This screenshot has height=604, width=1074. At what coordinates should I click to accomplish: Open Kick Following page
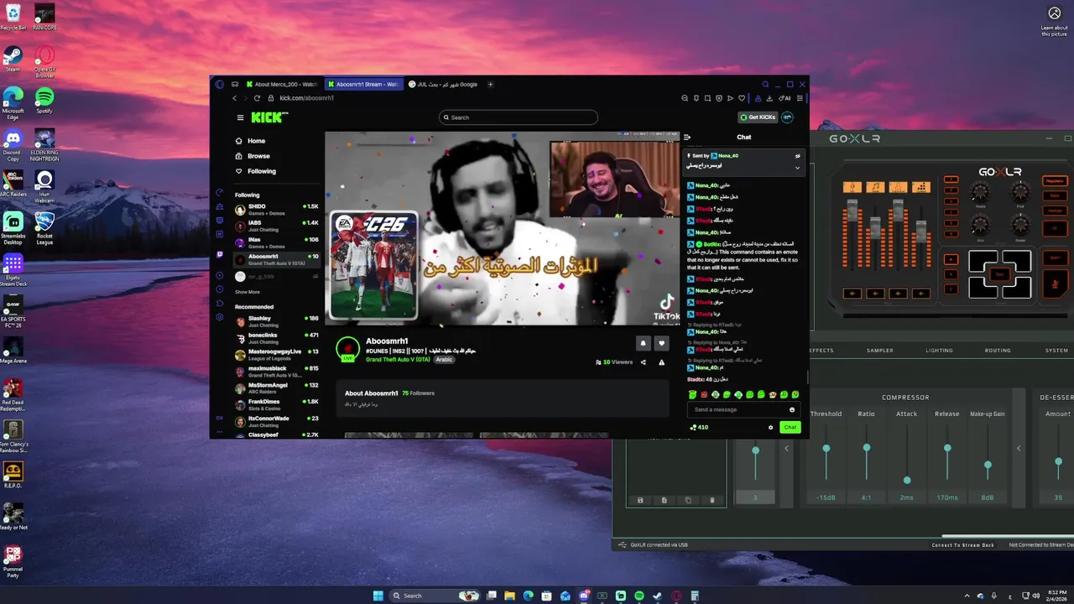(255, 171)
